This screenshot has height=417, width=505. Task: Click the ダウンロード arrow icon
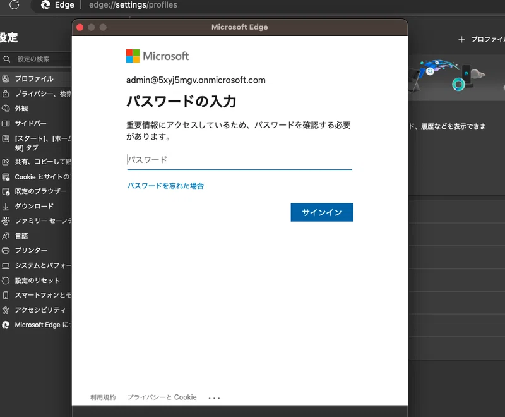6,206
